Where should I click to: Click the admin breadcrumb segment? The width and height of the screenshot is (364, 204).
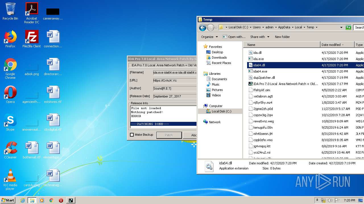(x=269, y=27)
